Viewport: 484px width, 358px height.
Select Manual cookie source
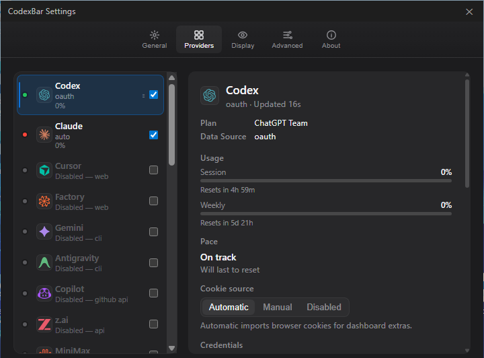(278, 307)
